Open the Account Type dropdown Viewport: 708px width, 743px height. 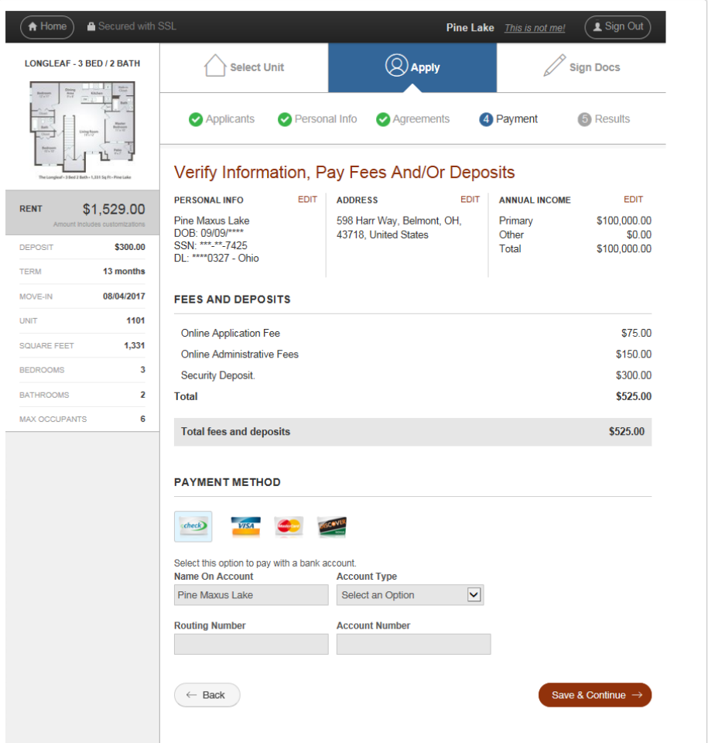coord(410,595)
